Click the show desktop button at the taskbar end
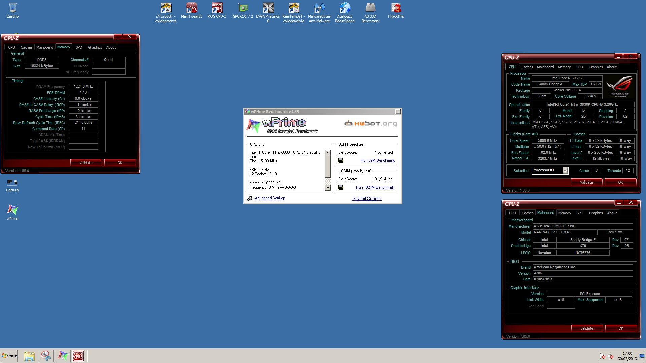 (642, 356)
